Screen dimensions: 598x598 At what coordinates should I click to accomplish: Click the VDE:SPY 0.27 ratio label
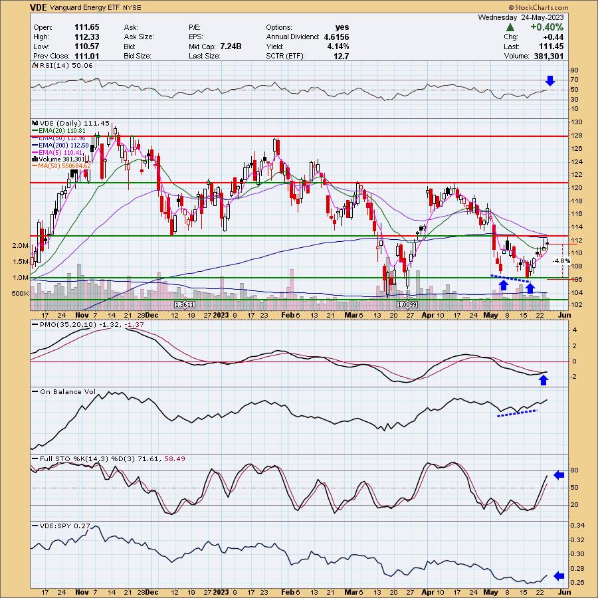[61, 526]
